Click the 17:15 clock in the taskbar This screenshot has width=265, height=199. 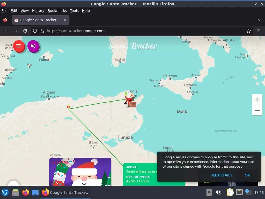tap(259, 193)
